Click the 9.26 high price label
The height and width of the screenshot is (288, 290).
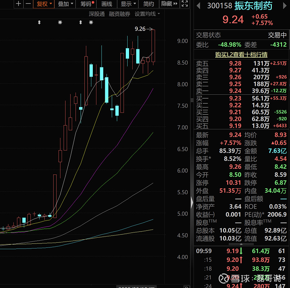(140, 29)
